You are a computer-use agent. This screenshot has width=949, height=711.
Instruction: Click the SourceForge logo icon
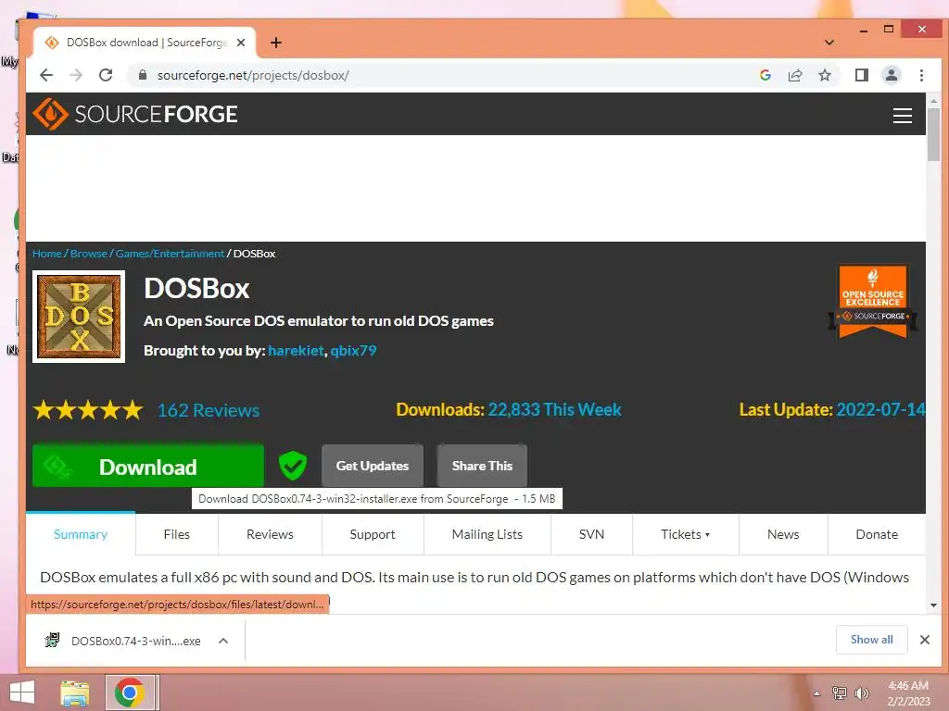point(50,114)
